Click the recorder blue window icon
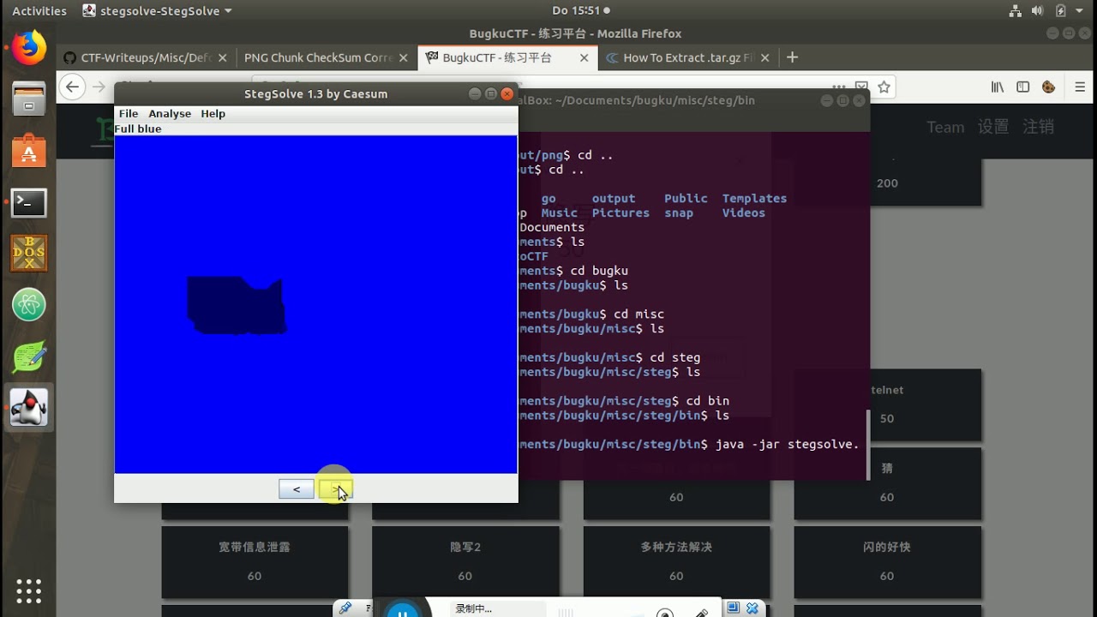The width and height of the screenshot is (1097, 617). pos(733,608)
